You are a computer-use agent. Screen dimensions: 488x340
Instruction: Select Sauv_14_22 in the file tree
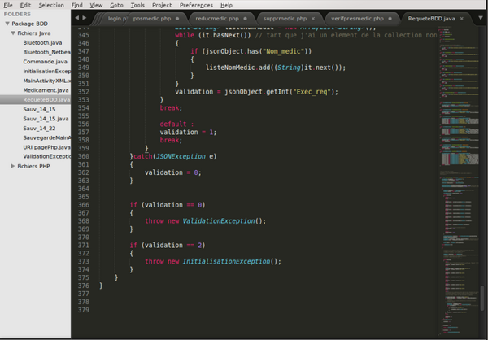tap(39, 128)
